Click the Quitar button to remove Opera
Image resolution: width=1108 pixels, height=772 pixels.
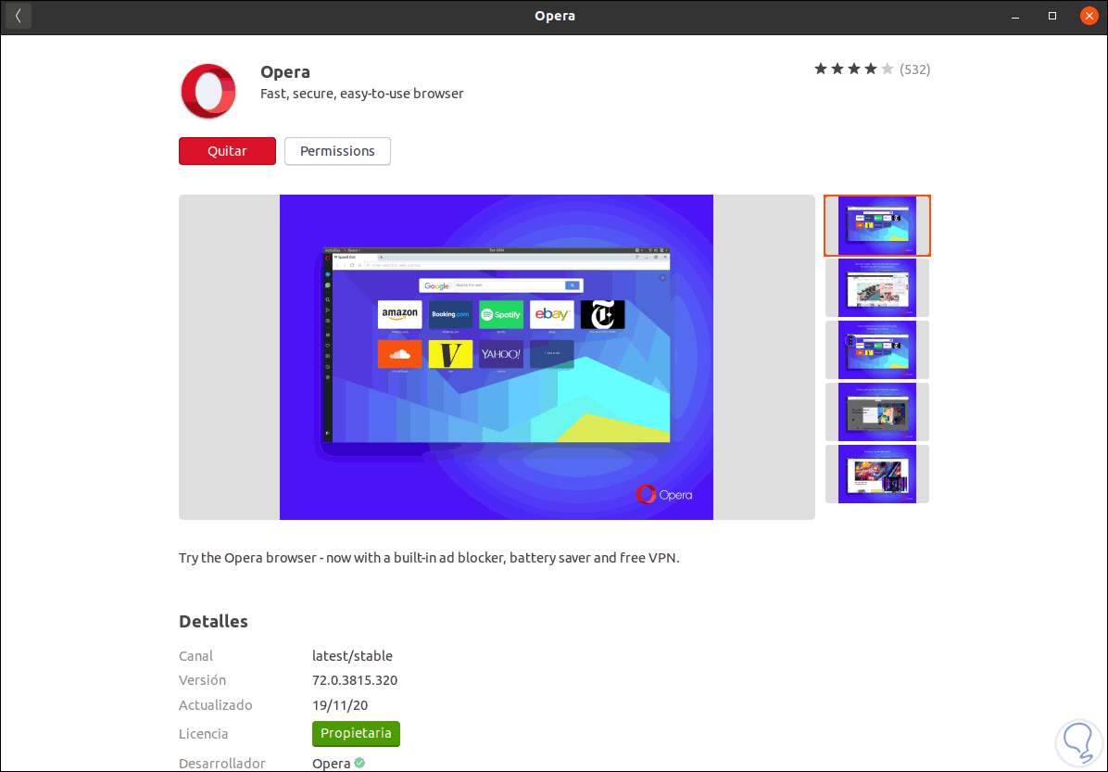pos(228,151)
